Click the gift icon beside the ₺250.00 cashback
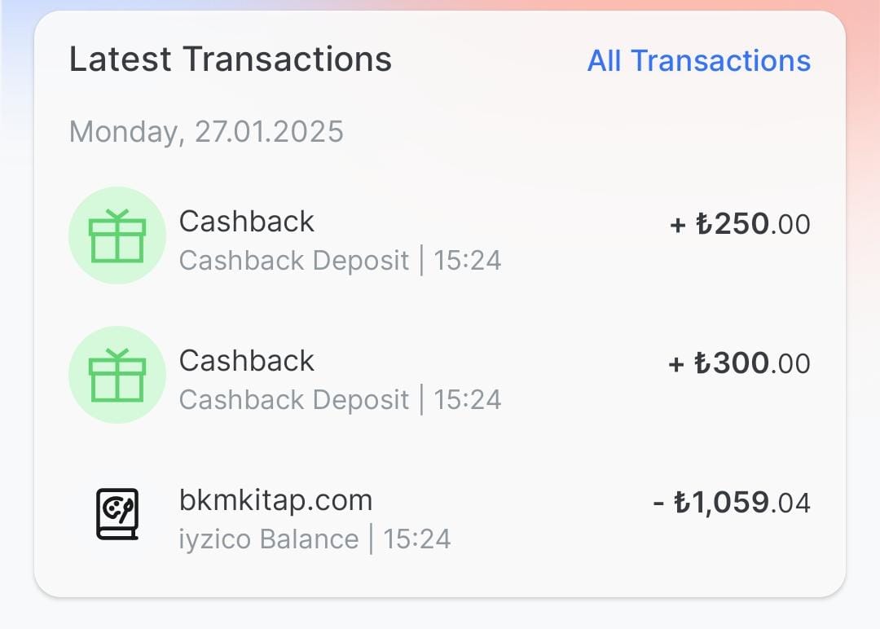The width and height of the screenshot is (880, 629). coord(117,235)
